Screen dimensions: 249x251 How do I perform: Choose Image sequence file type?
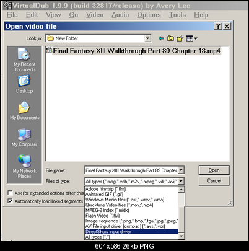(x=131, y=221)
